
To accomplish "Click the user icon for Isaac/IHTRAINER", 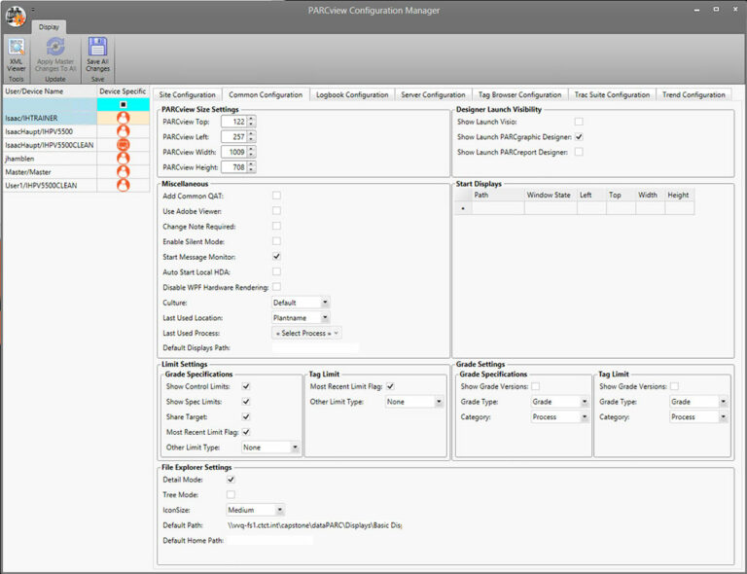I will [x=123, y=118].
